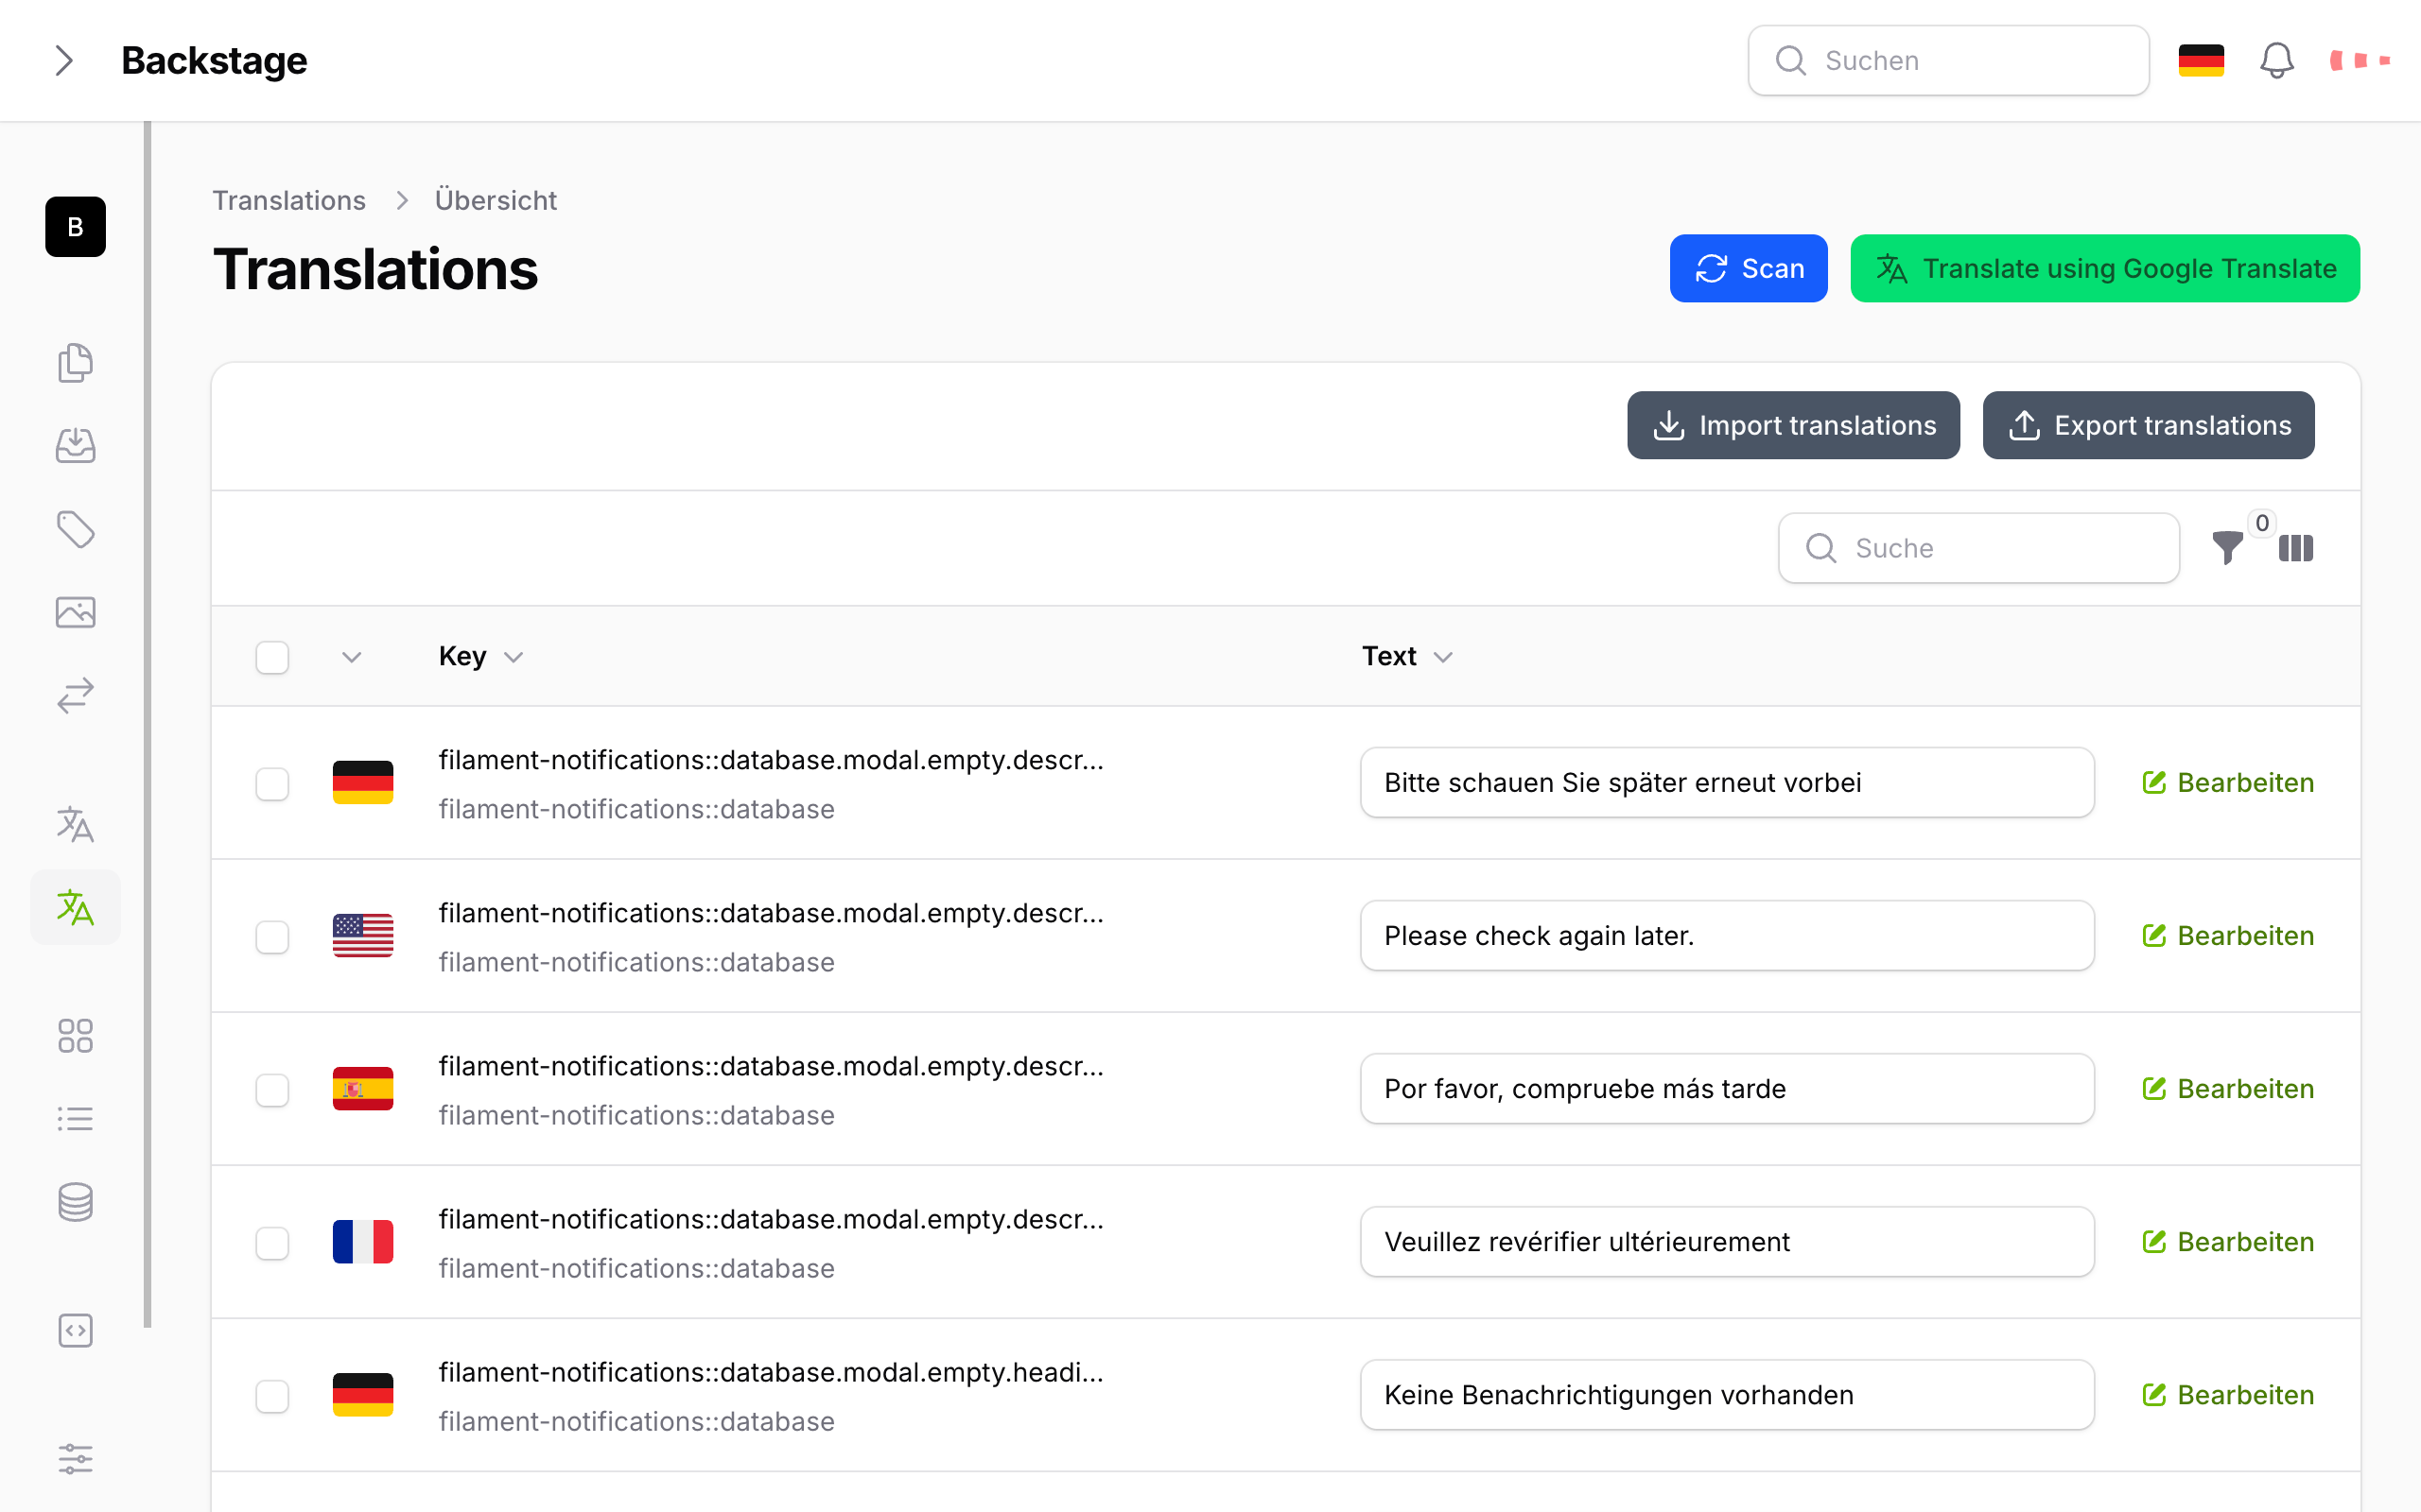The height and width of the screenshot is (1512, 2421).
Task: Open the image gallery sidebar icon
Action: coord(75,612)
